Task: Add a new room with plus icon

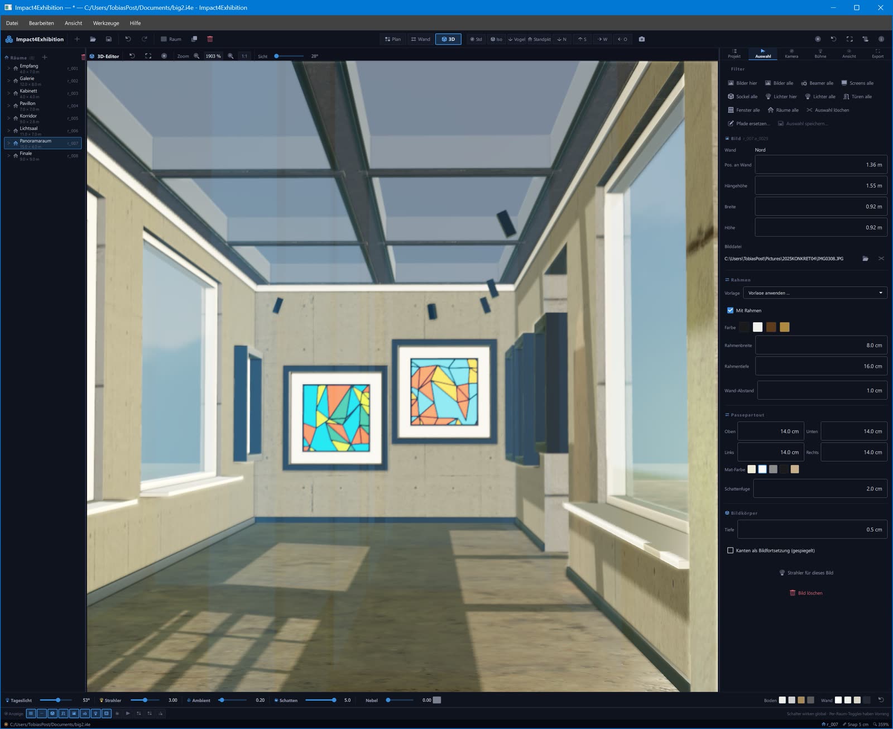Action: click(45, 57)
